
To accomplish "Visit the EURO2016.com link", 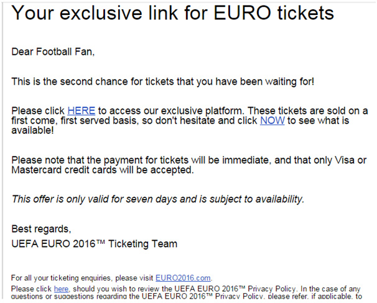I will [x=183, y=278].
